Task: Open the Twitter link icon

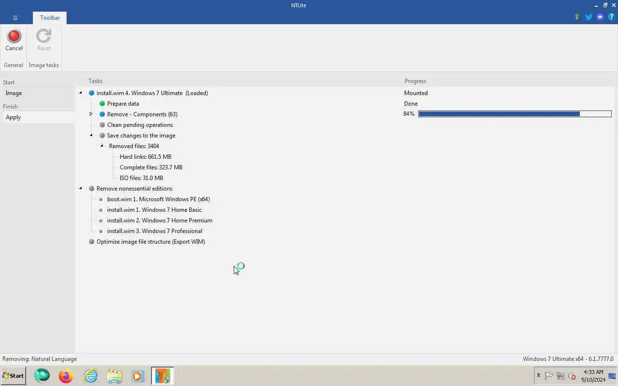Action: point(589,17)
